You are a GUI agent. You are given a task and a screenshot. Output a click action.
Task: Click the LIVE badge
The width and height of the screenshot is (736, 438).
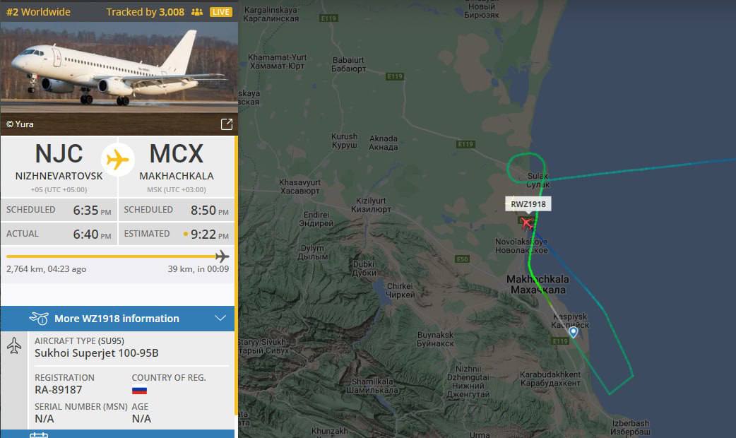click(220, 12)
